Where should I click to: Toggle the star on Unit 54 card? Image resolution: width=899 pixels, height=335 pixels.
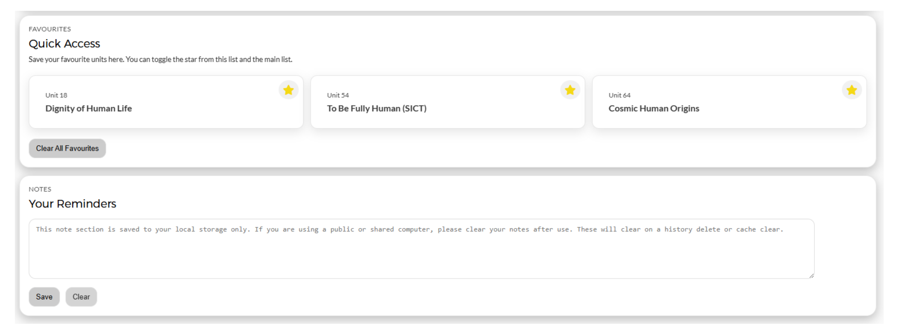570,90
